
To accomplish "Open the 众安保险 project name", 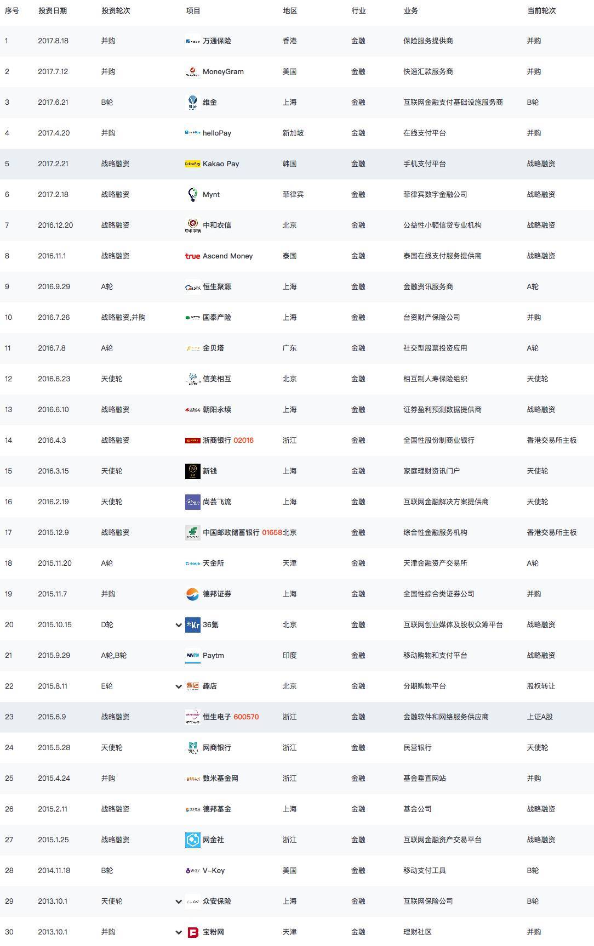I will (x=217, y=902).
